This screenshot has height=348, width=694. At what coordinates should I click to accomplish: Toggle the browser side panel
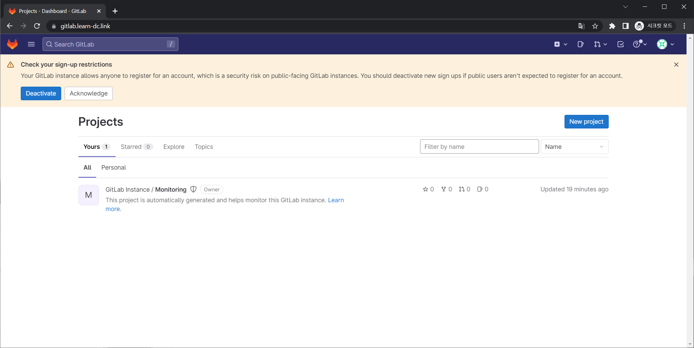625,26
